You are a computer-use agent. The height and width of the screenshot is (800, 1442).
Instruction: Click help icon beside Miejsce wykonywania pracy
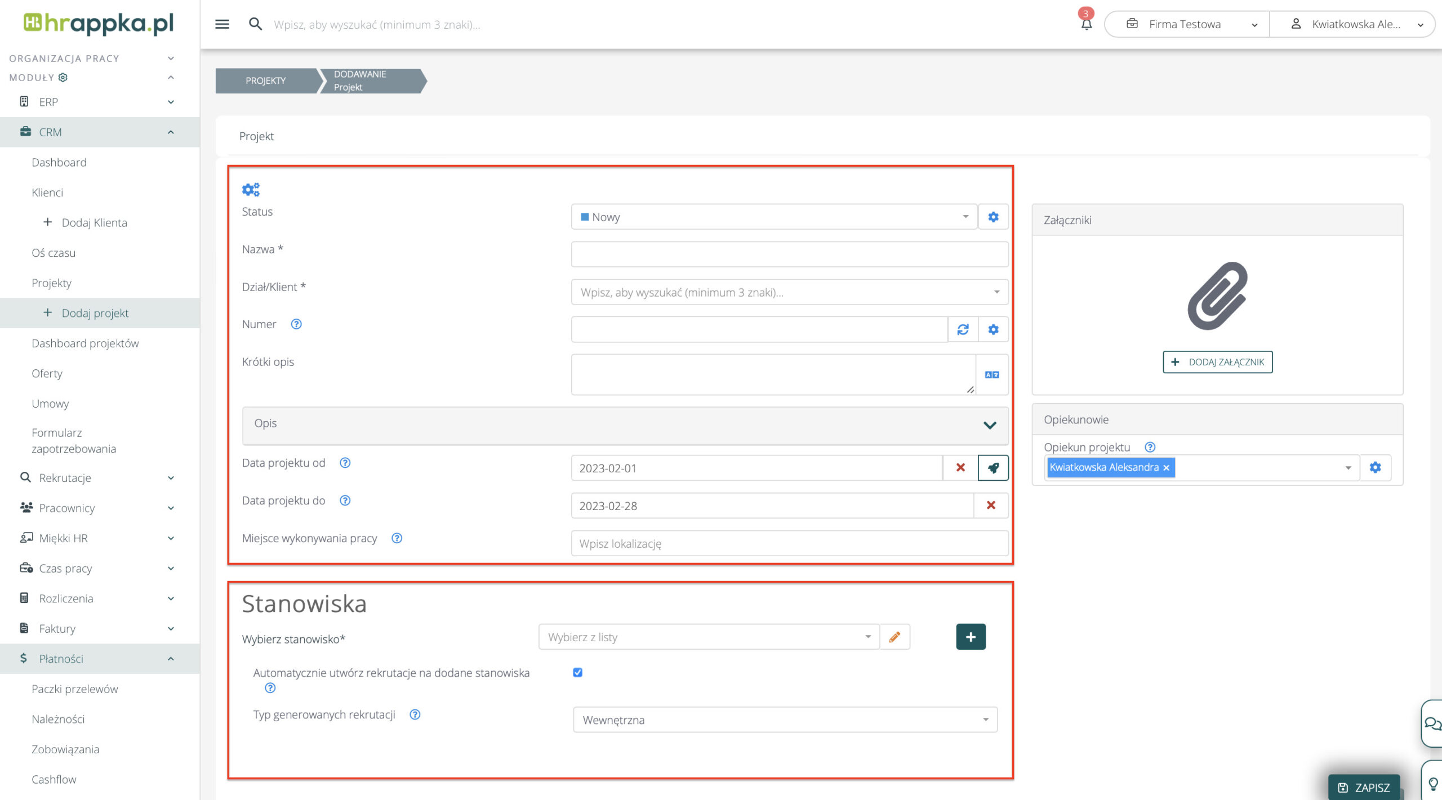coord(397,538)
